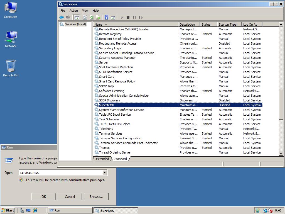
Task: Click the gear icon beside Themes
Action: point(97,148)
